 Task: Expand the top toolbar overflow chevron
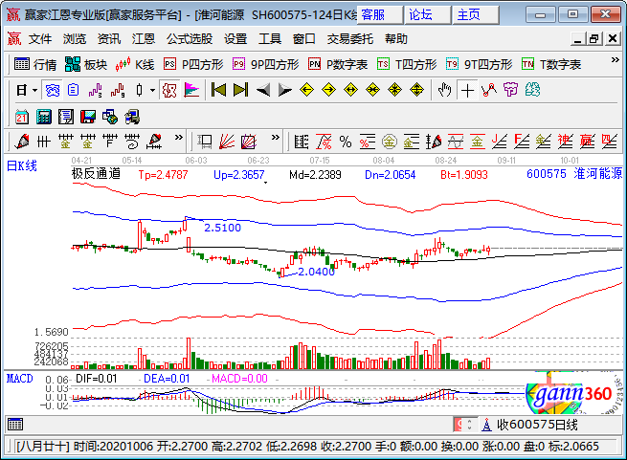615,60
